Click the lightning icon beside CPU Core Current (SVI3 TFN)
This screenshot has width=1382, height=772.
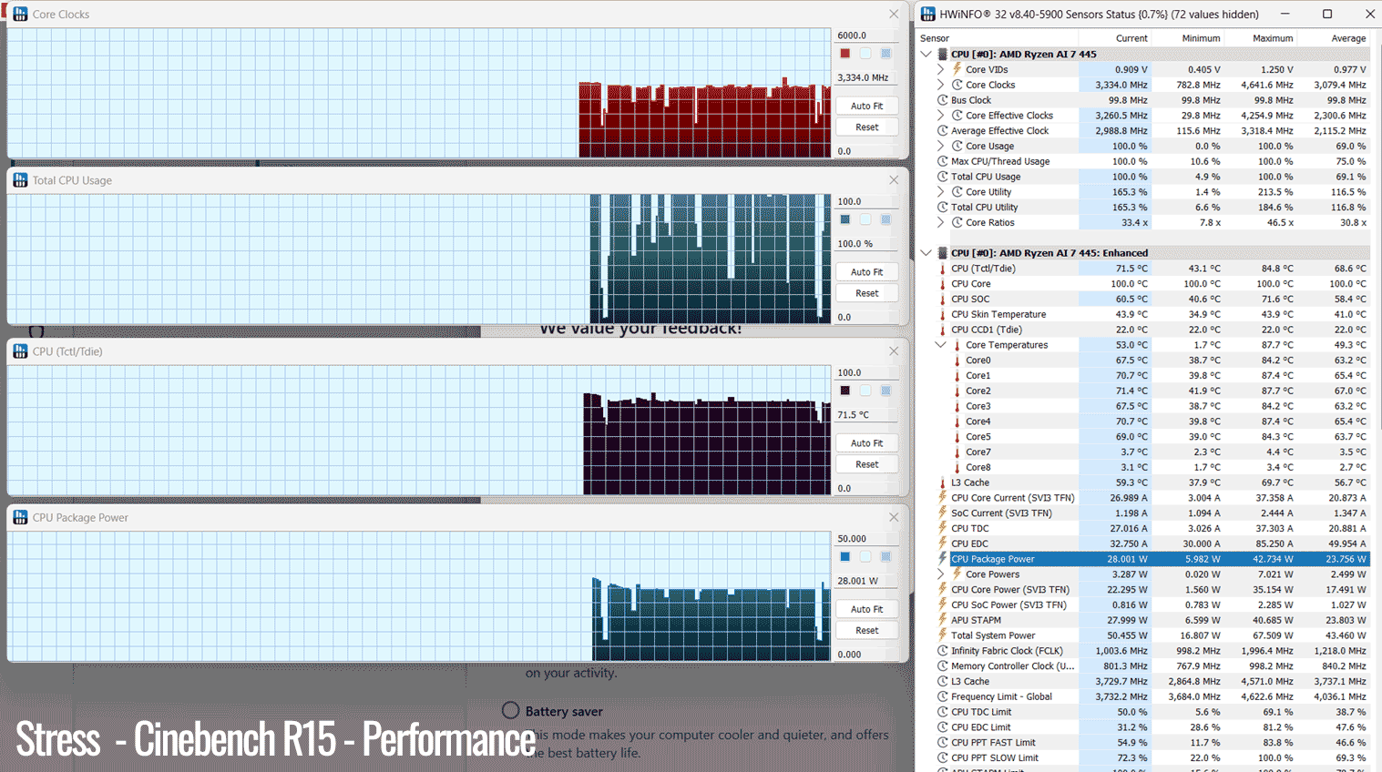(943, 498)
